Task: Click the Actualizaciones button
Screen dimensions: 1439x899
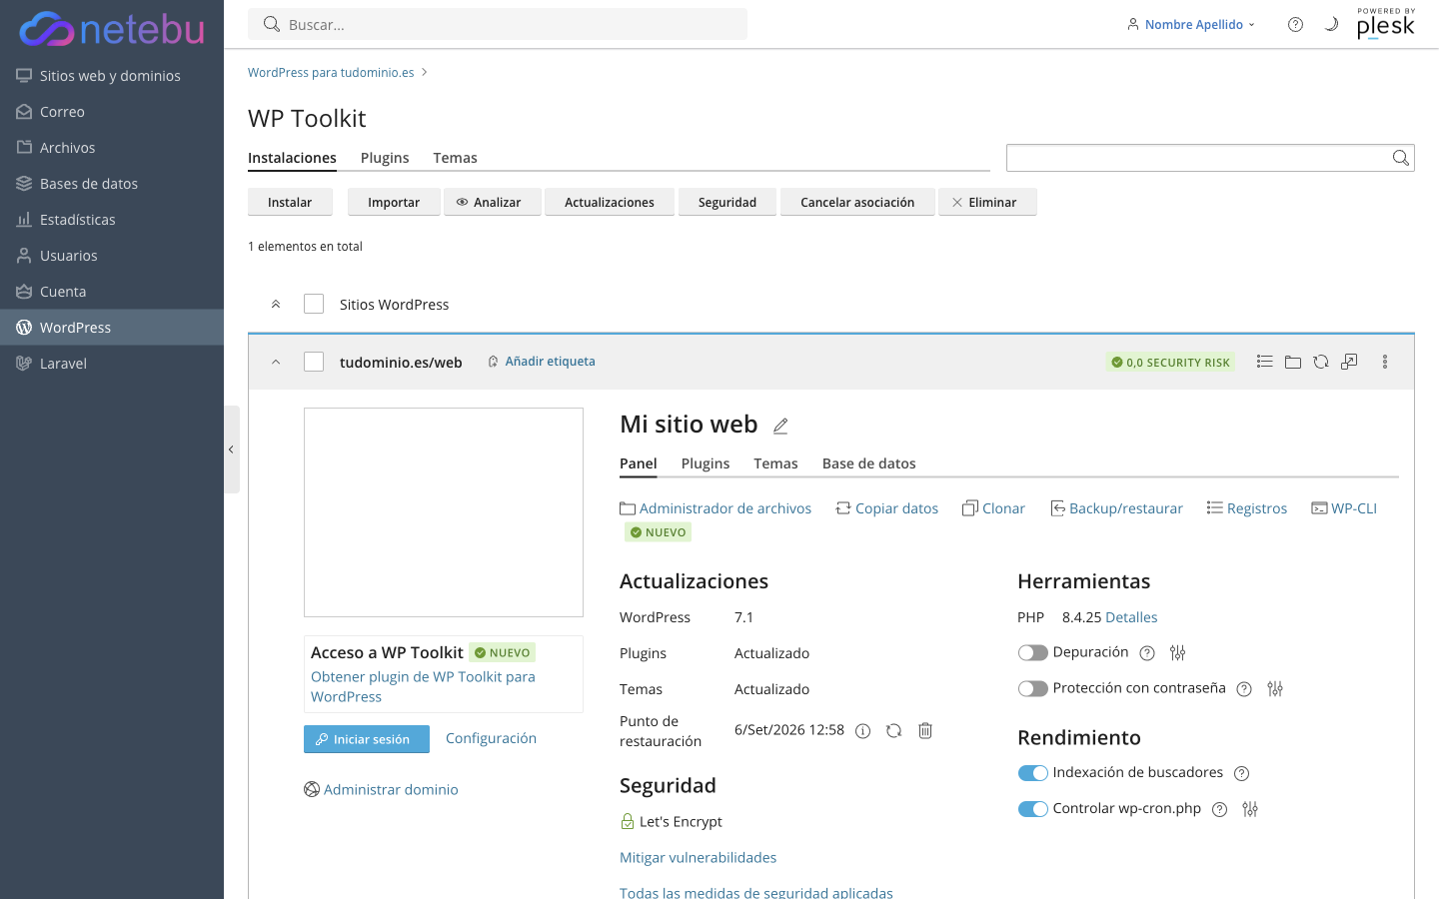Action: [610, 202]
